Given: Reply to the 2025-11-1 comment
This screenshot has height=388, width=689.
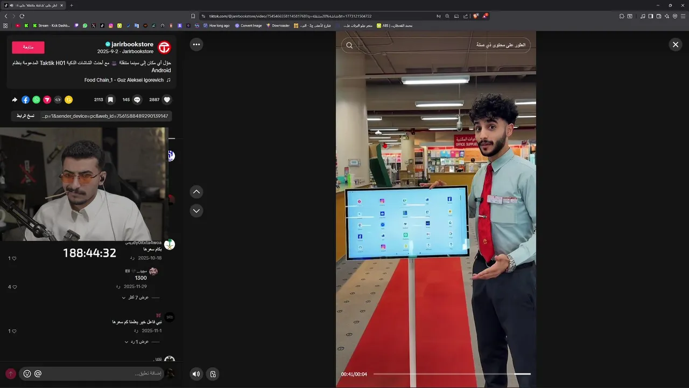Looking at the screenshot, I should point(136,331).
